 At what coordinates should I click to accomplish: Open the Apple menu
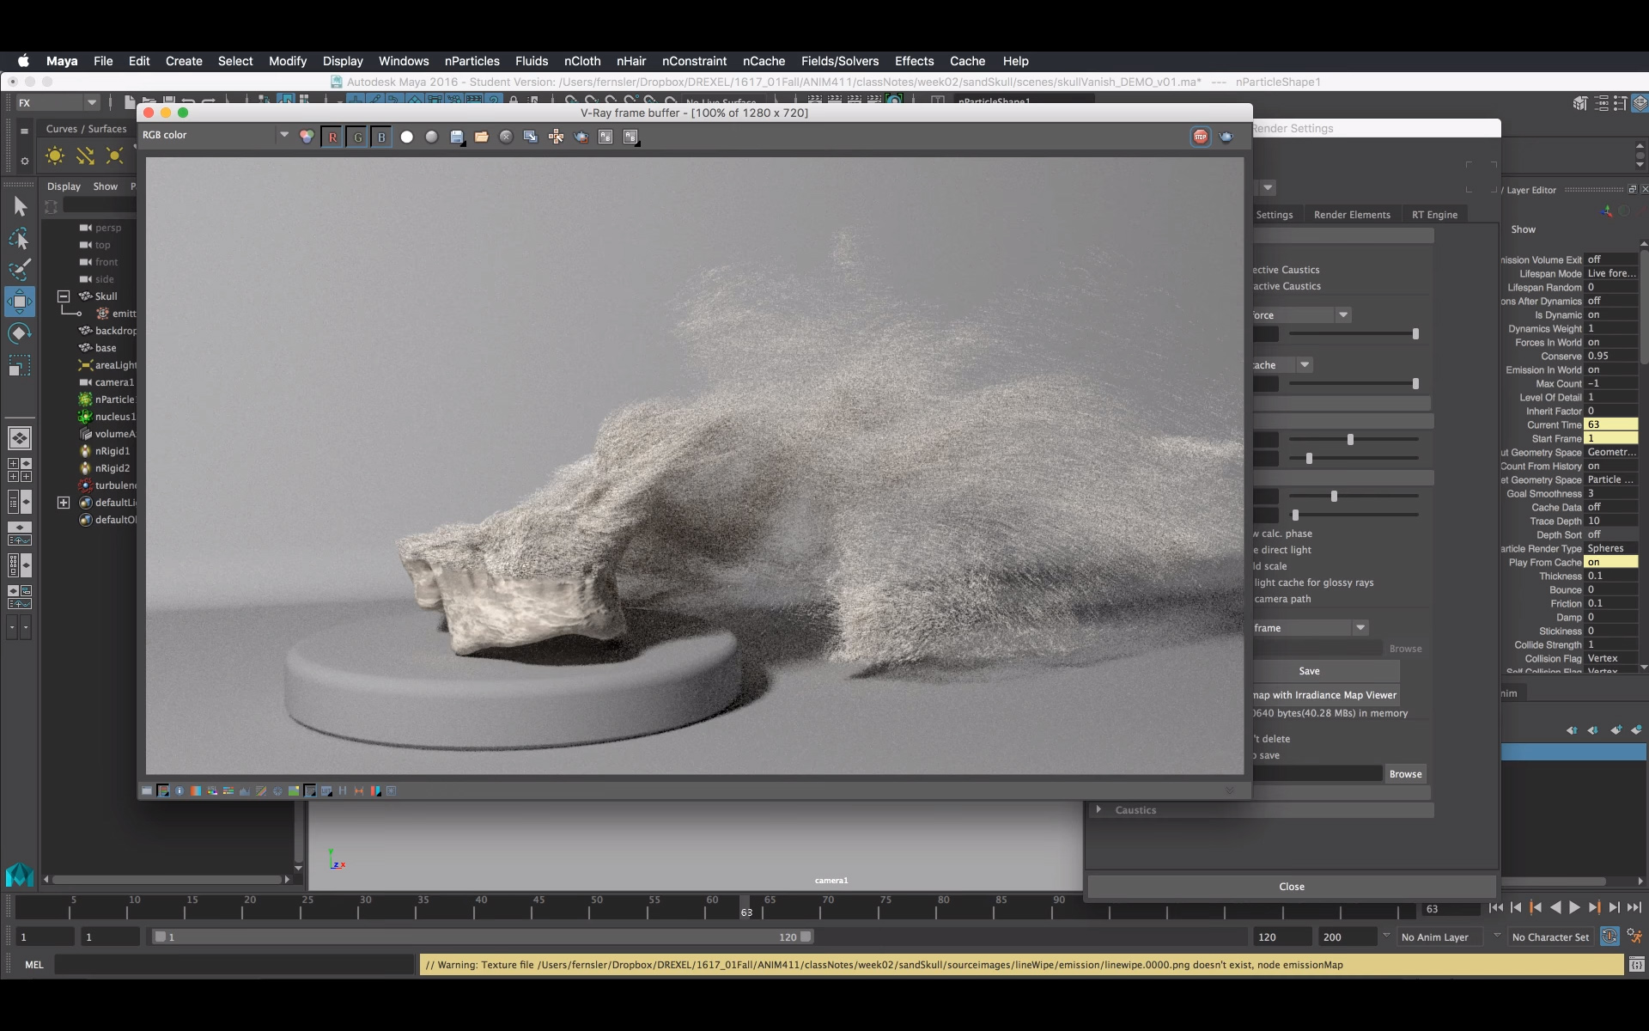click(x=23, y=61)
